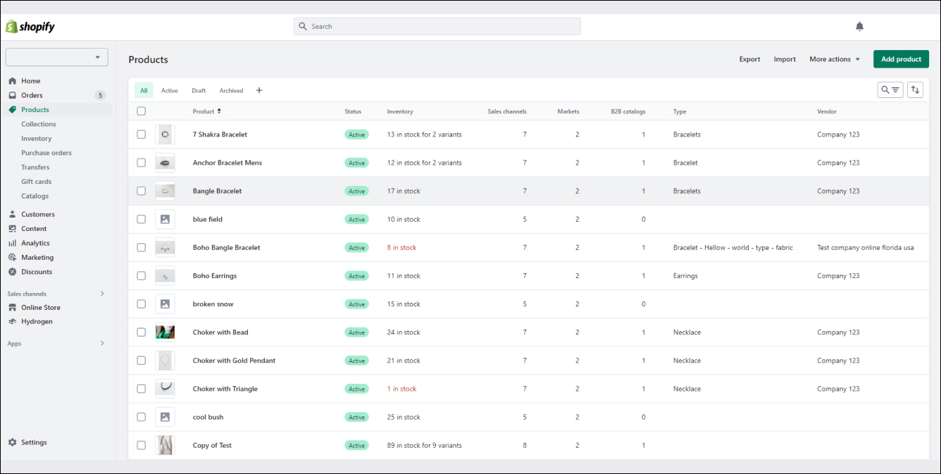Add a new view with plus icon
The image size is (941, 474).
(259, 90)
